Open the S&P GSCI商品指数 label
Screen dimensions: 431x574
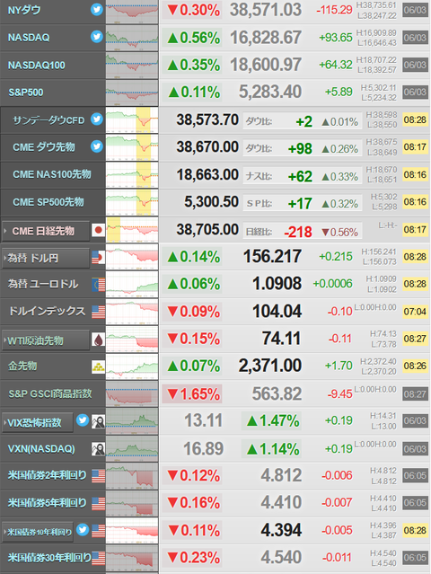click(x=50, y=393)
